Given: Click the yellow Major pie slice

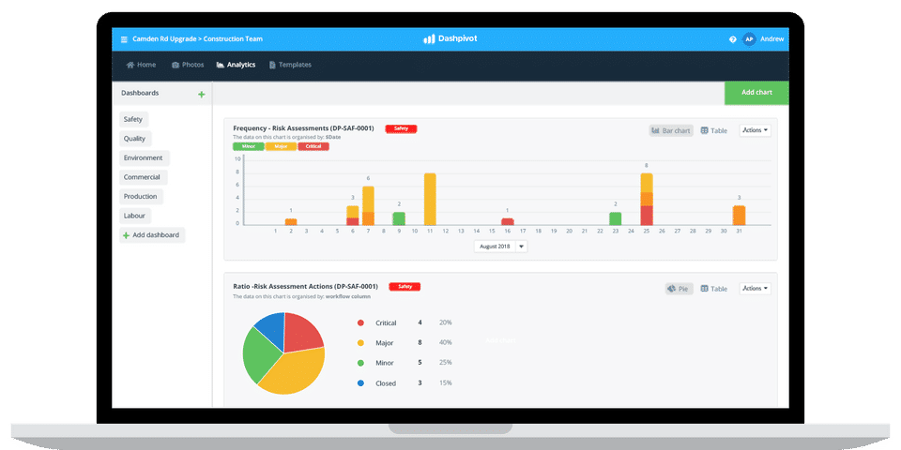Looking at the screenshot, I should pos(293,371).
